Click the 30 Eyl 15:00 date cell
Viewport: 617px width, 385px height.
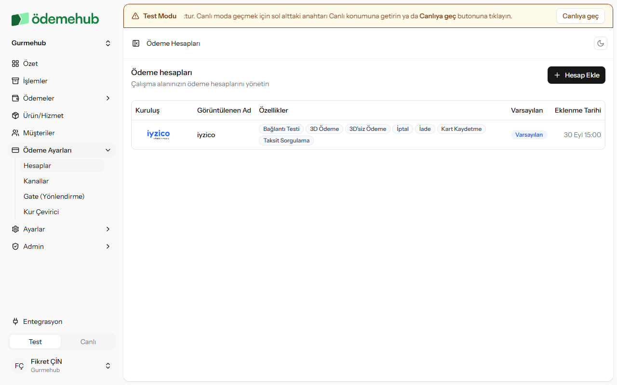(x=582, y=135)
